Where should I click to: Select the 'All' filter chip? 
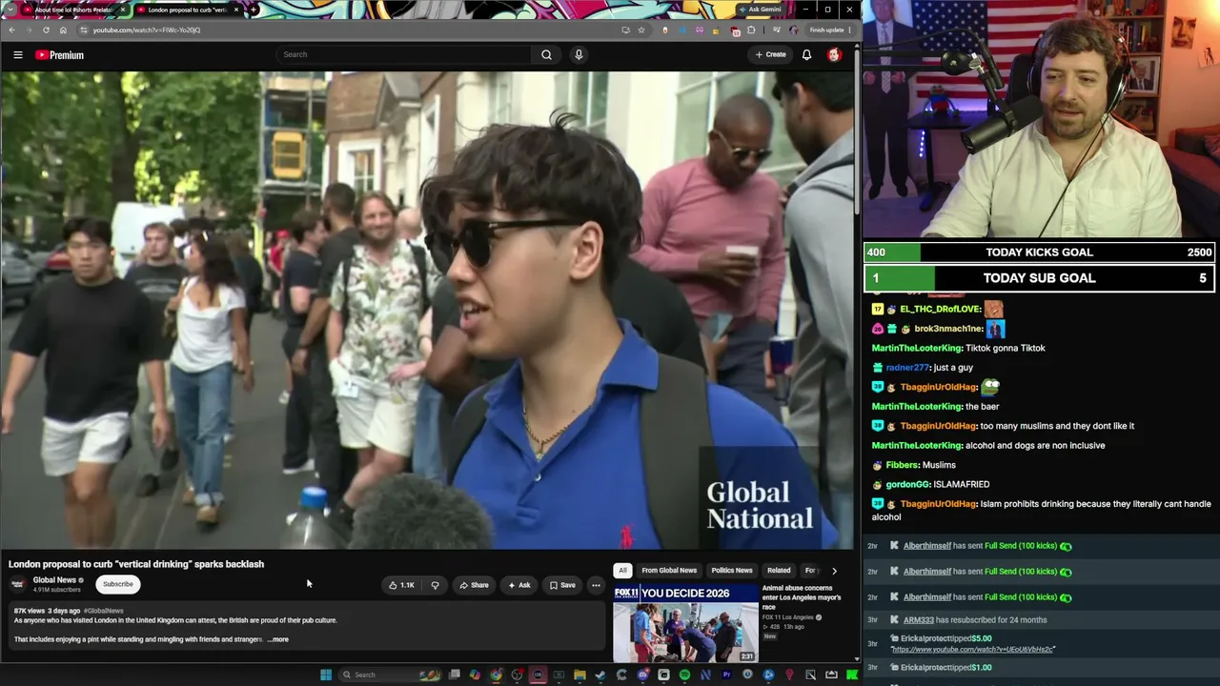pos(622,571)
